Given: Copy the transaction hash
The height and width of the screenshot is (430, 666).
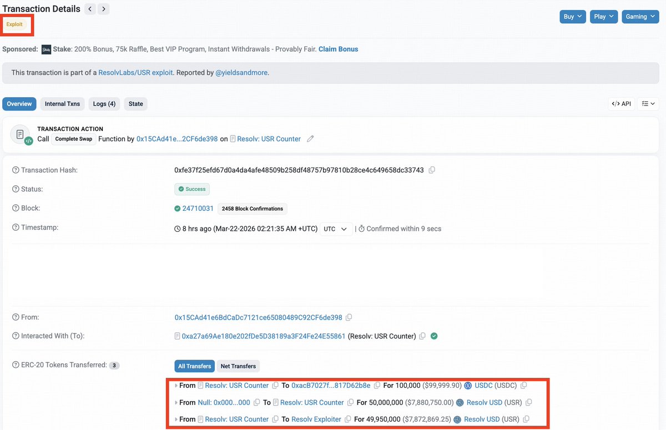Looking at the screenshot, I should (432, 170).
